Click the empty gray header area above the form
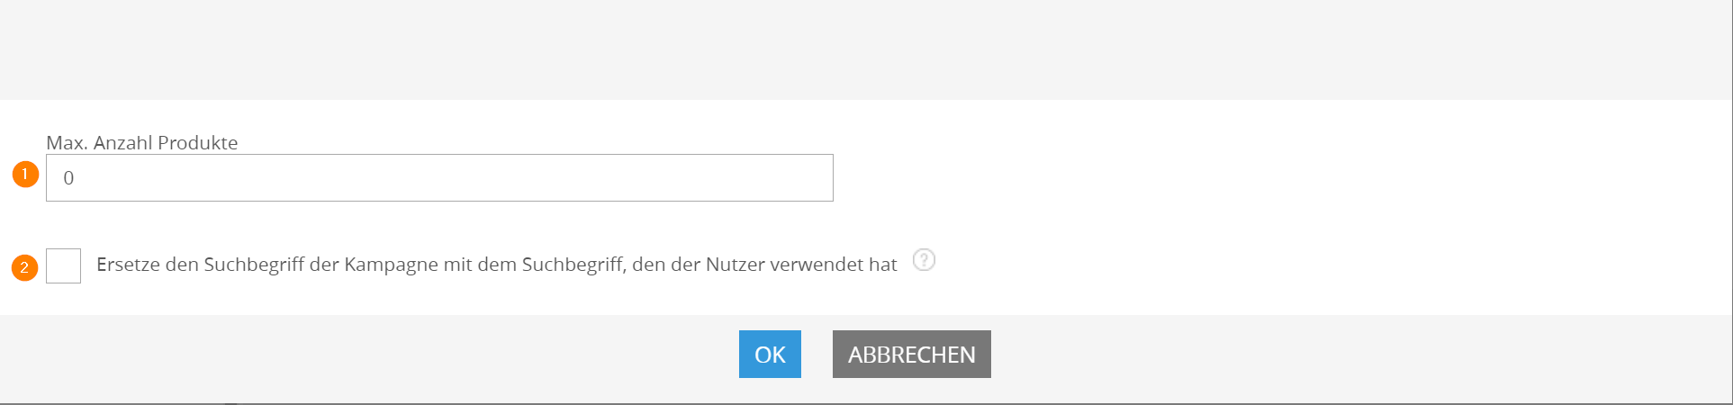This screenshot has height=405, width=1733. (x=866, y=49)
